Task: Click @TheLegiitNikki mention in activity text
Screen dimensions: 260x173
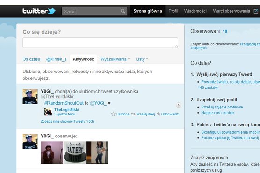Action: pyautogui.click(x=58, y=97)
